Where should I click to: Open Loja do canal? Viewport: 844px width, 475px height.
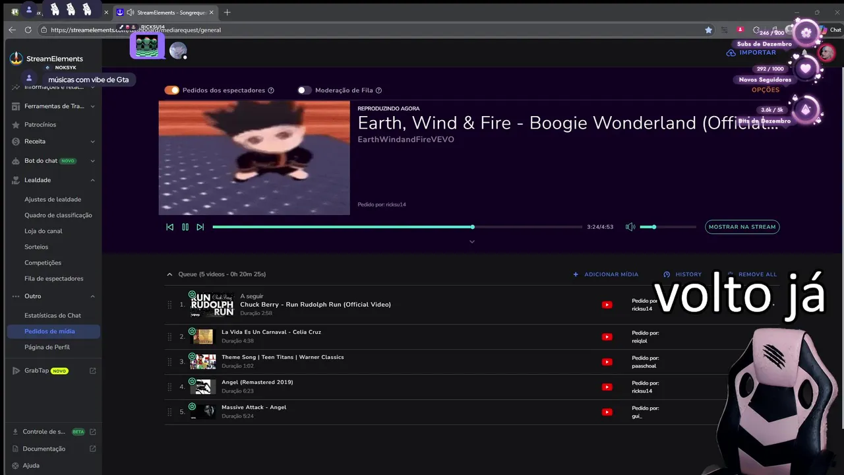pos(43,231)
